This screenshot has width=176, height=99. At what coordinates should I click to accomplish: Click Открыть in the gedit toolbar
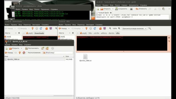(x=106, y=9)
